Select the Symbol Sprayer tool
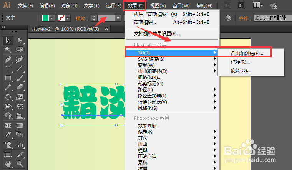This screenshot has width=292, height=170. click(8, 145)
